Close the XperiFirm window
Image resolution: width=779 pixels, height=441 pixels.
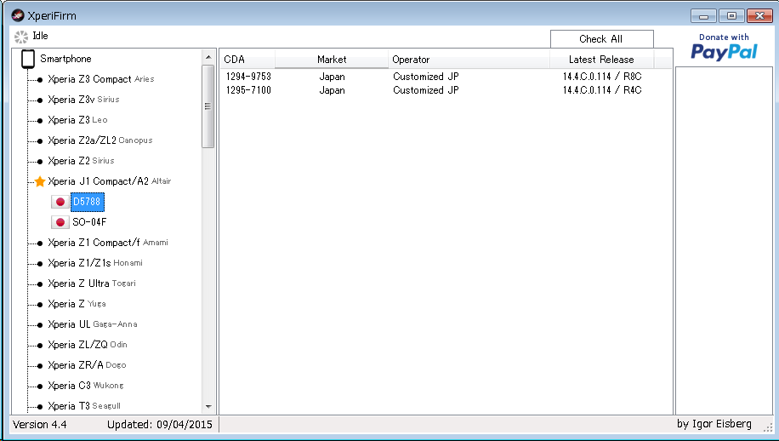[759, 16]
